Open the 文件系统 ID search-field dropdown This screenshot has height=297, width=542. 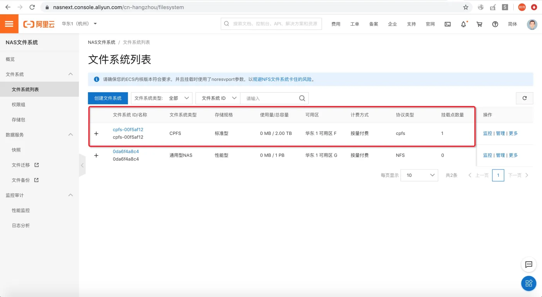(x=218, y=98)
